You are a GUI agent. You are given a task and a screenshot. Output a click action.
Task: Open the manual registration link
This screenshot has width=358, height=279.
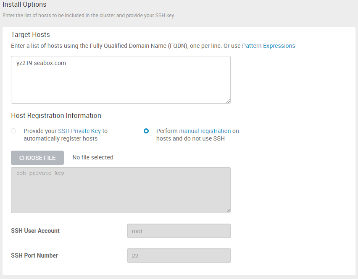pyautogui.click(x=205, y=131)
